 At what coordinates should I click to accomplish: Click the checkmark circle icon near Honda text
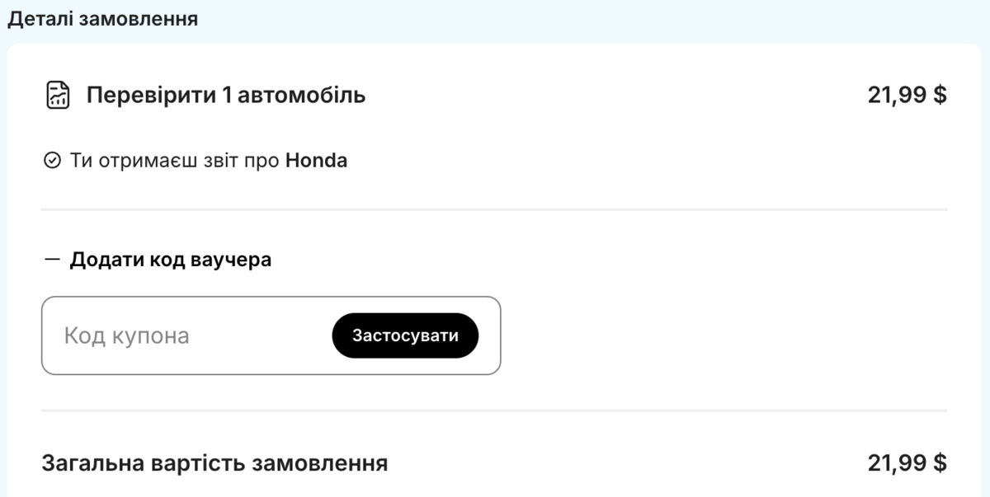pos(52,160)
